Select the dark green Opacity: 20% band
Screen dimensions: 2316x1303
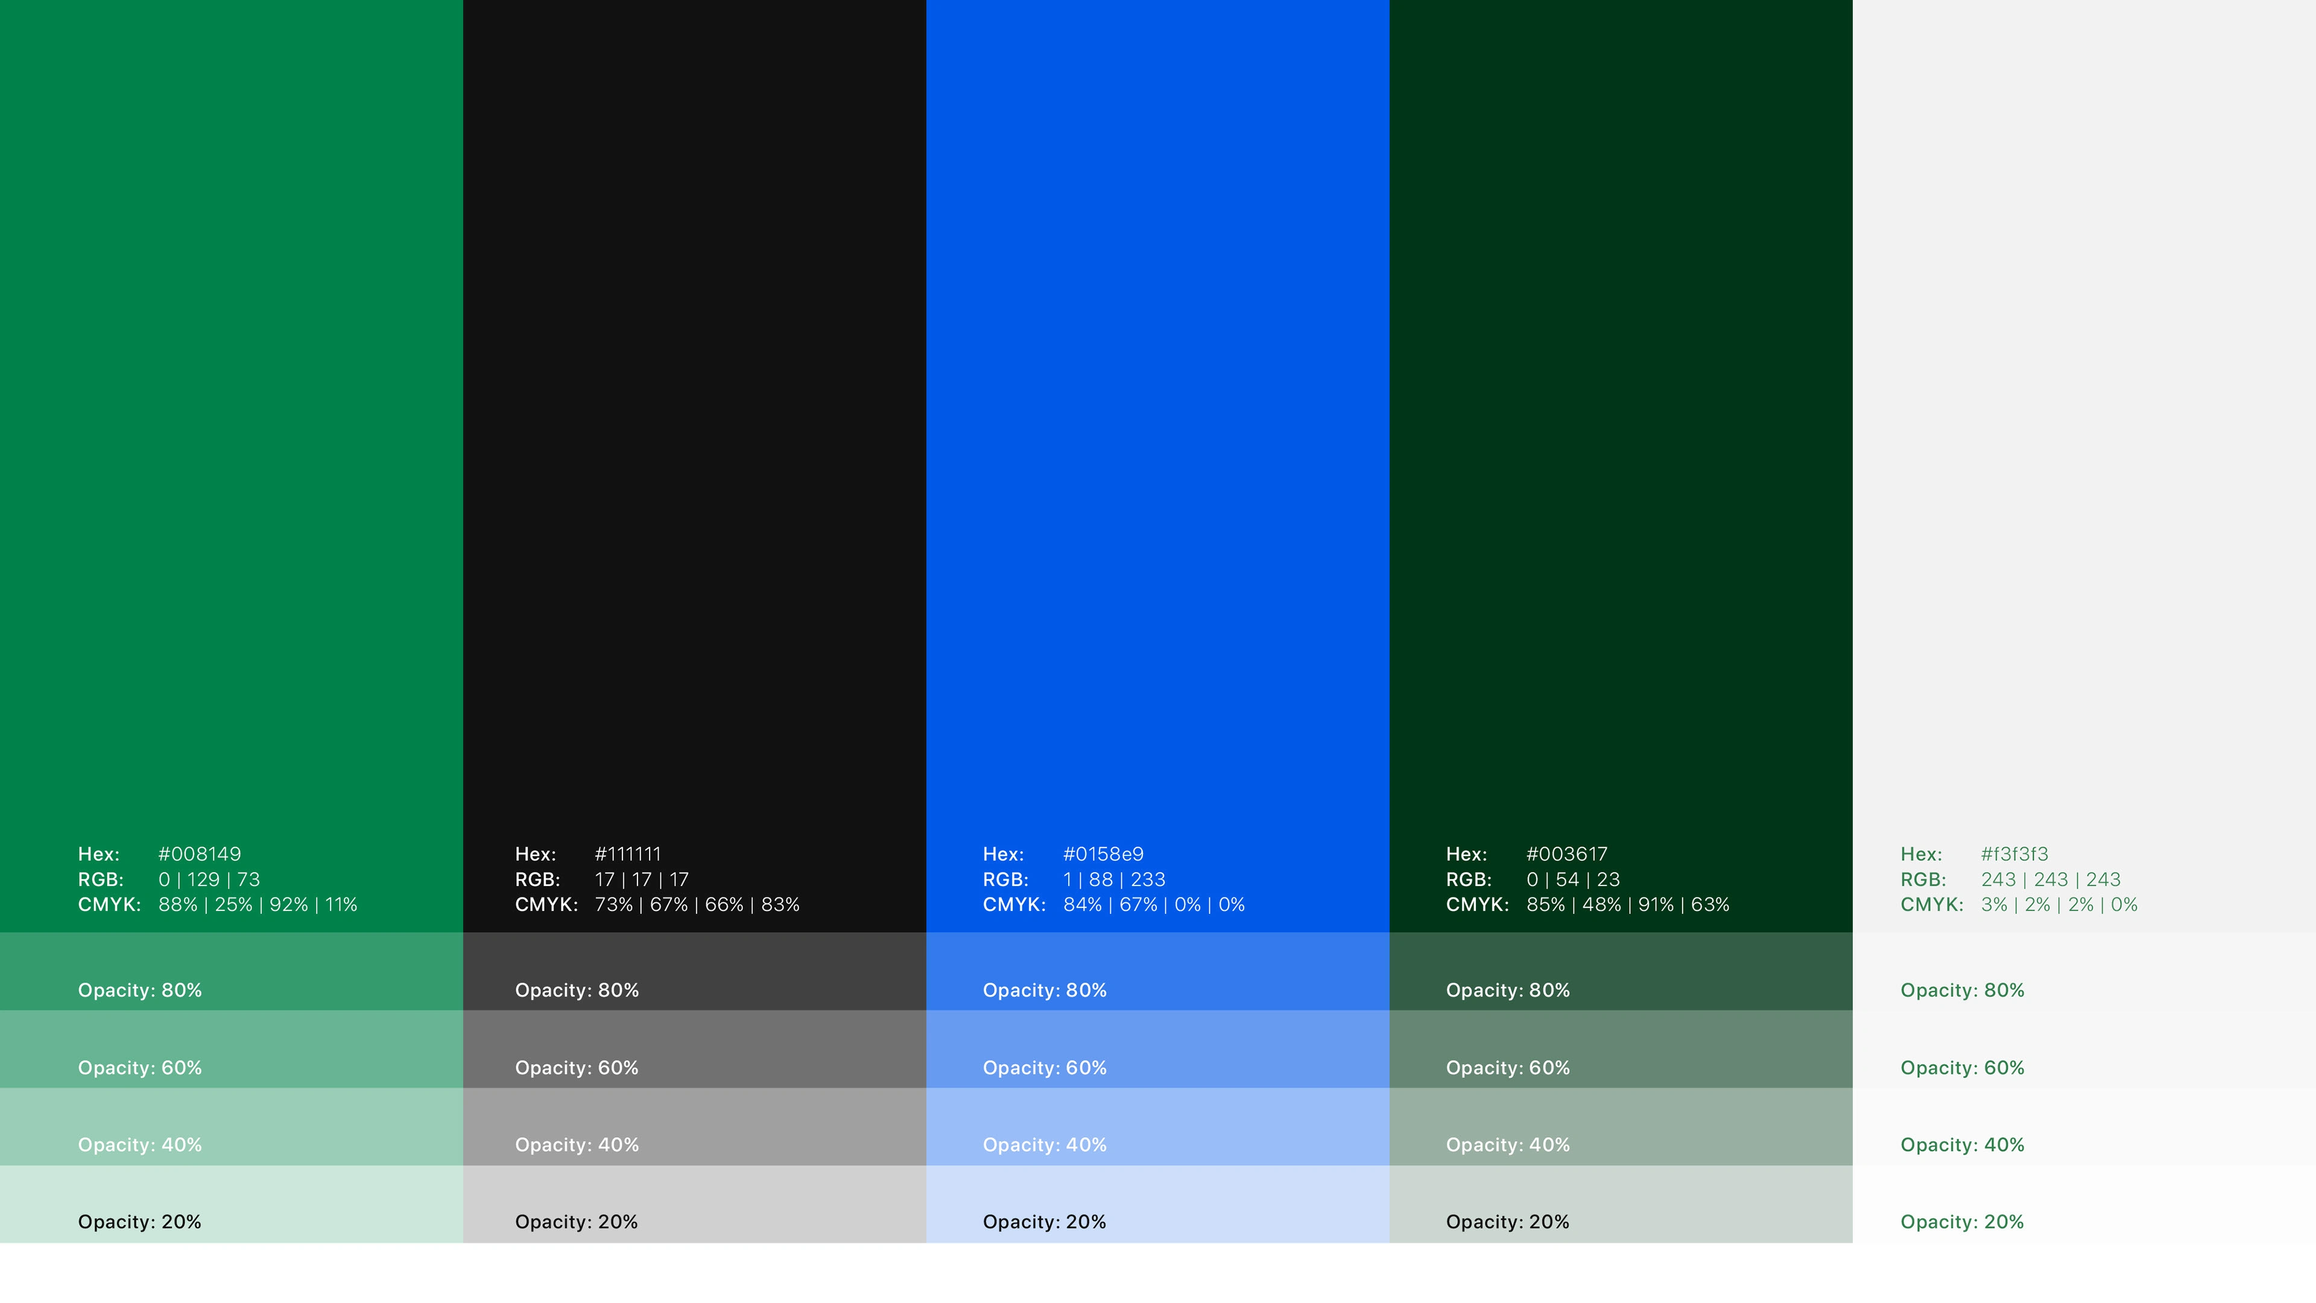click(1620, 1203)
